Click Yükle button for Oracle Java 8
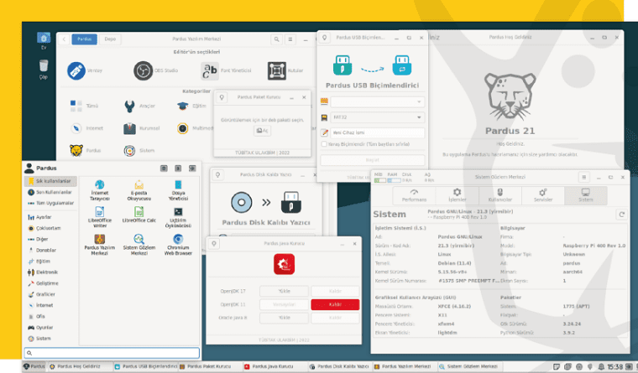Viewport: 638px width, 373px height. click(284, 318)
